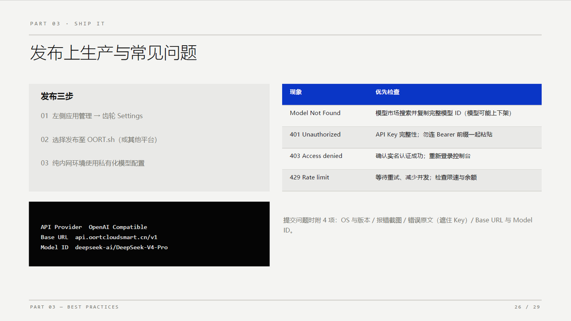571x321 pixels.
Task: Select the 优先检查 table header
Action: pos(388,92)
